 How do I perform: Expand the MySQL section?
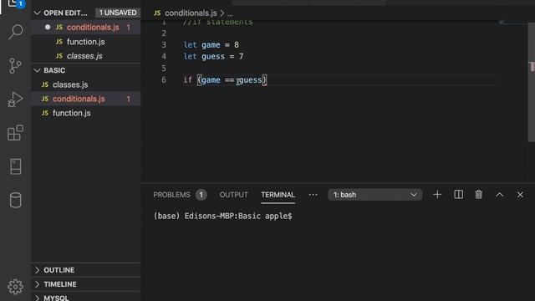[x=37, y=298]
